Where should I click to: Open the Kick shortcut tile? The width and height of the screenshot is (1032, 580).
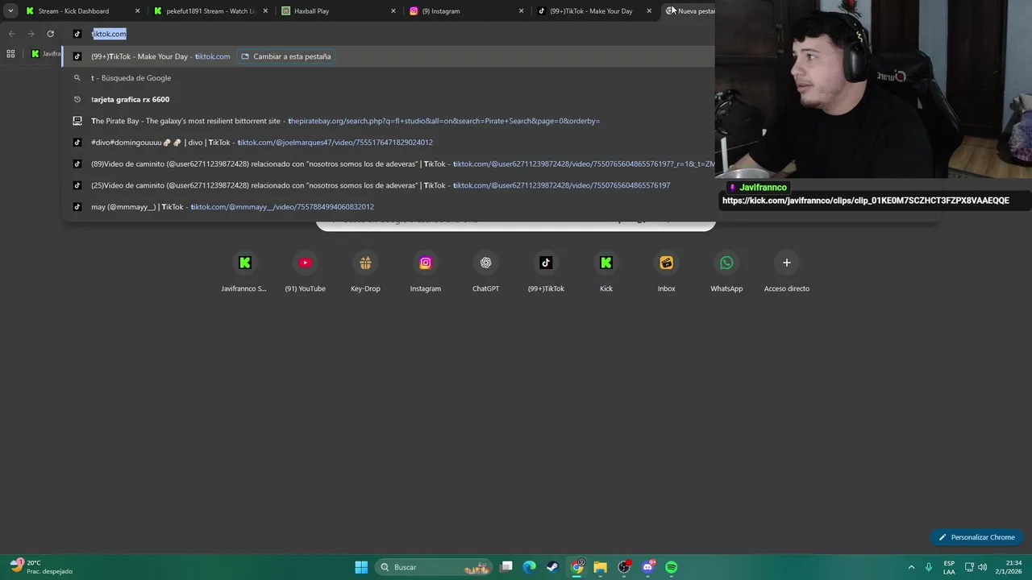tap(606, 272)
